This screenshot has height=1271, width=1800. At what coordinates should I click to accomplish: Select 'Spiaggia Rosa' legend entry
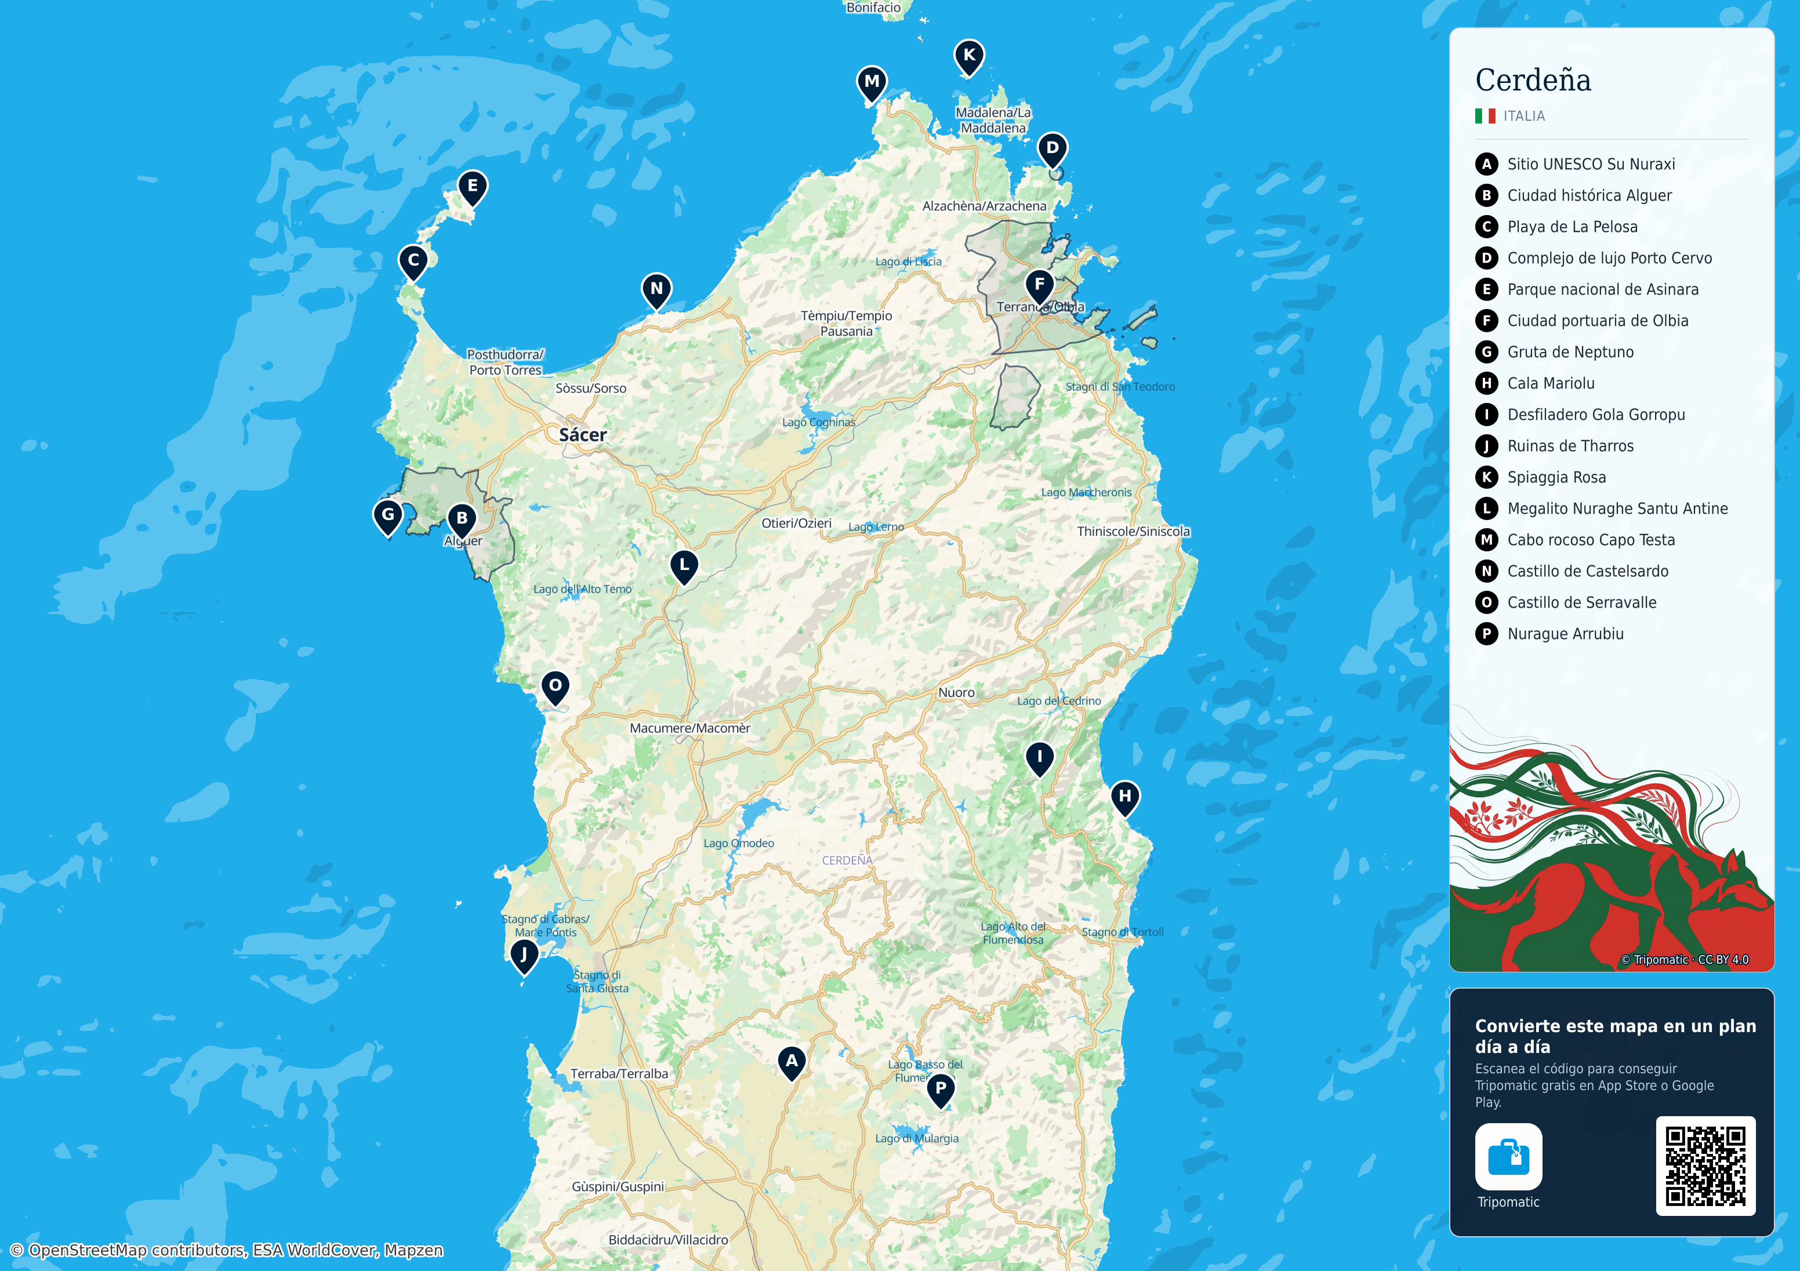pos(1556,478)
